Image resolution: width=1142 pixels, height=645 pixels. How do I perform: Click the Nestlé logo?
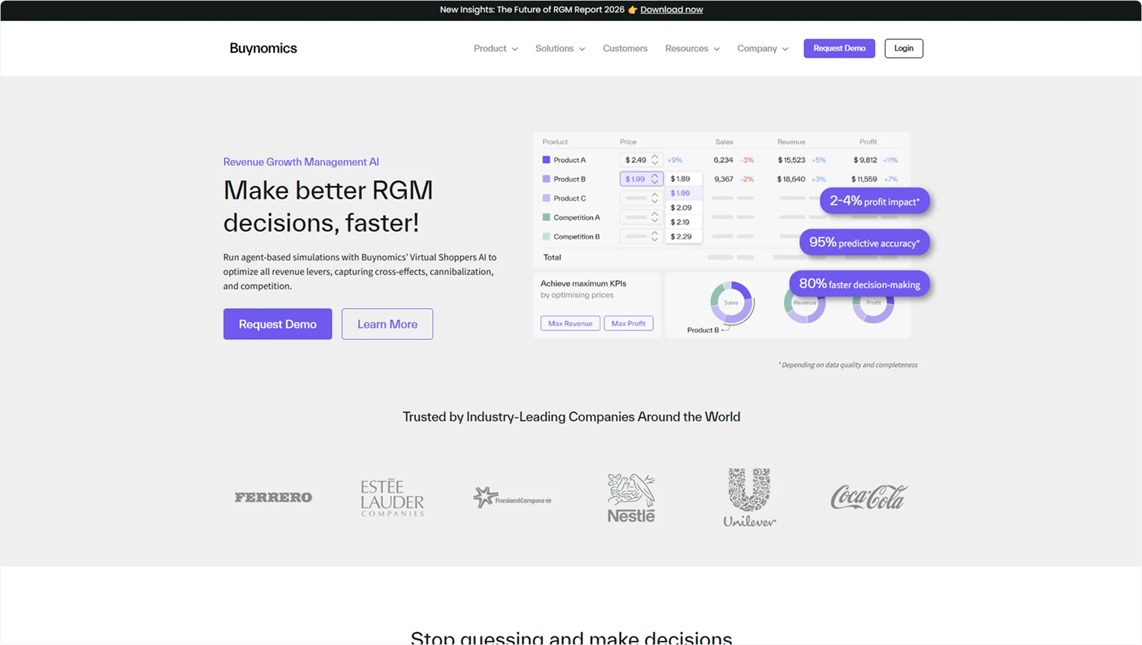pos(631,498)
